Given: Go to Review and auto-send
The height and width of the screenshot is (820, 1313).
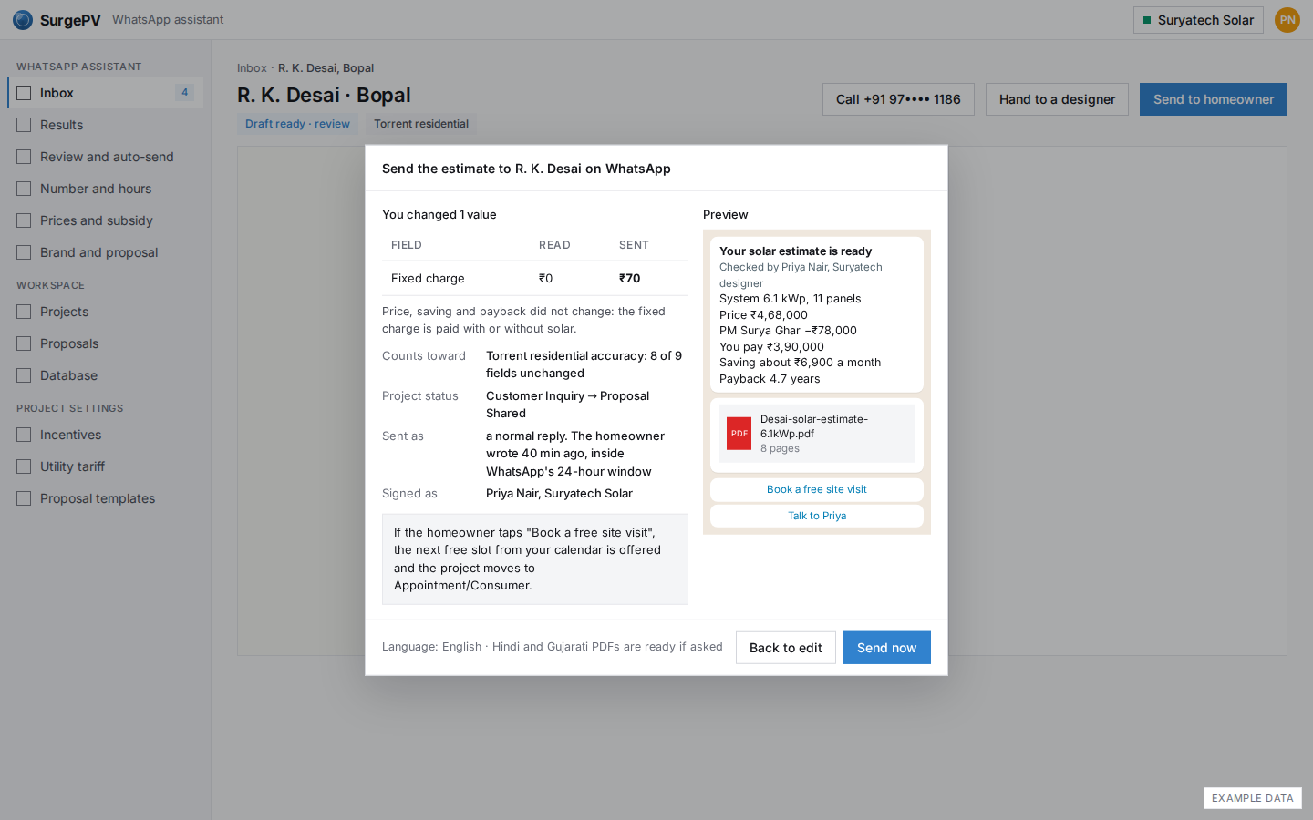Looking at the screenshot, I should tap(105, 157).
